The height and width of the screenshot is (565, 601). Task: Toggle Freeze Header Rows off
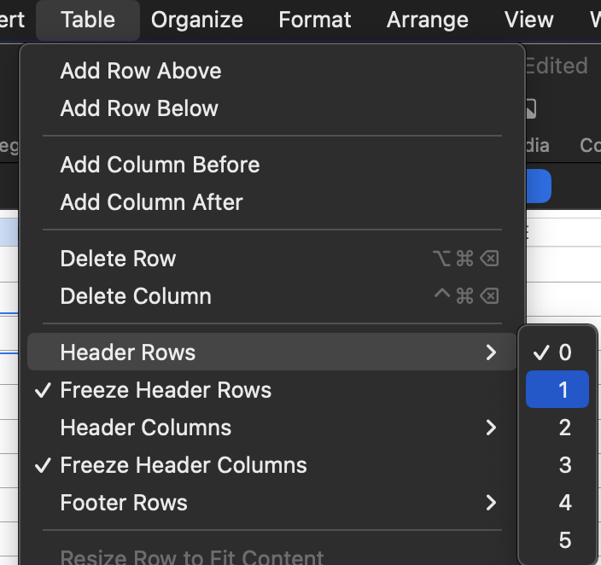point(166,390)
